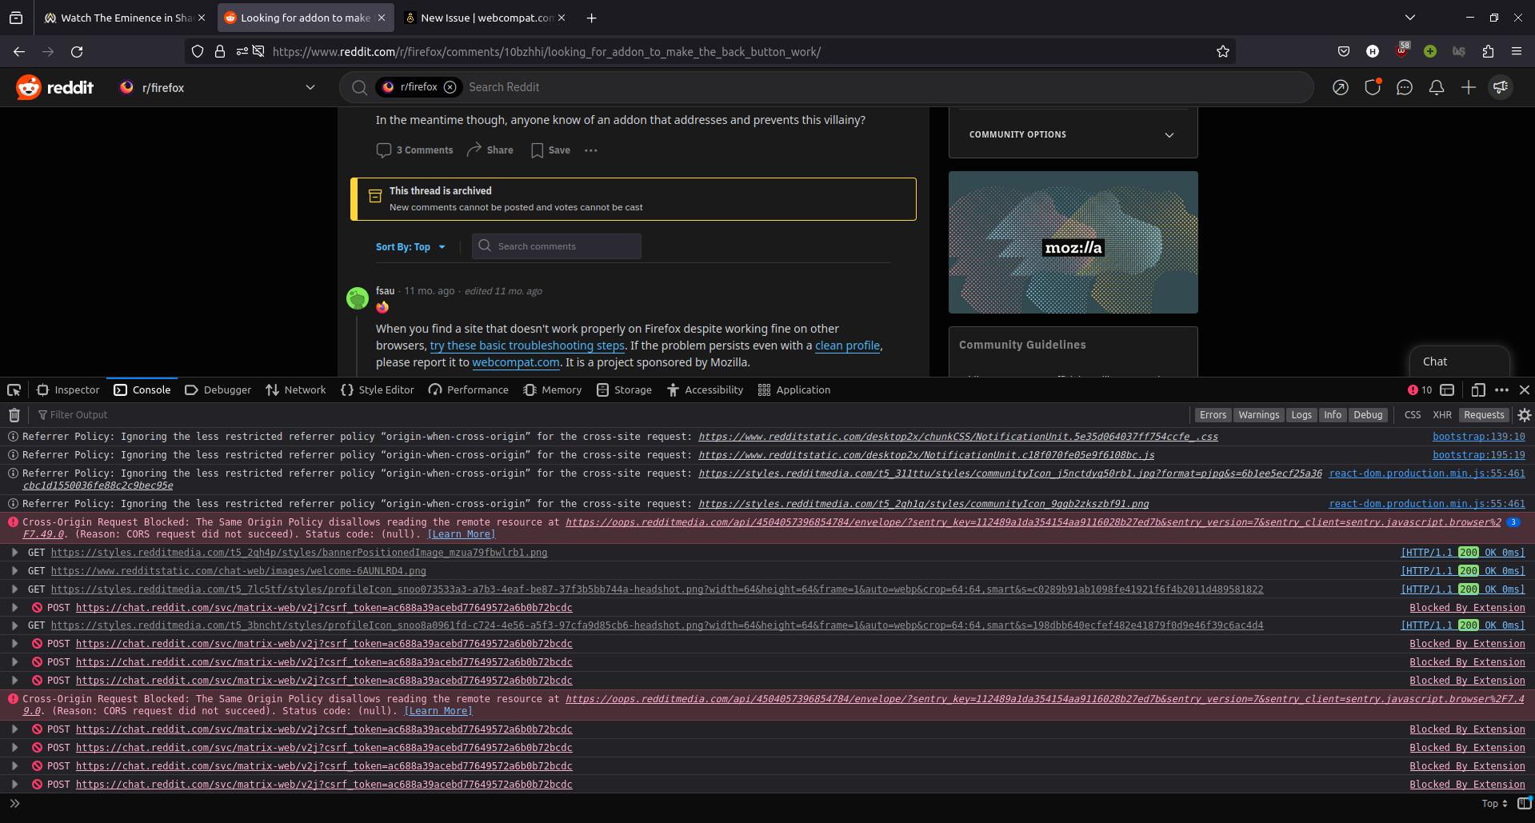Open the Top context selector dropdown
Image resolution: width=1535 pixels, height=823 pixels.
click(1493, 803)
